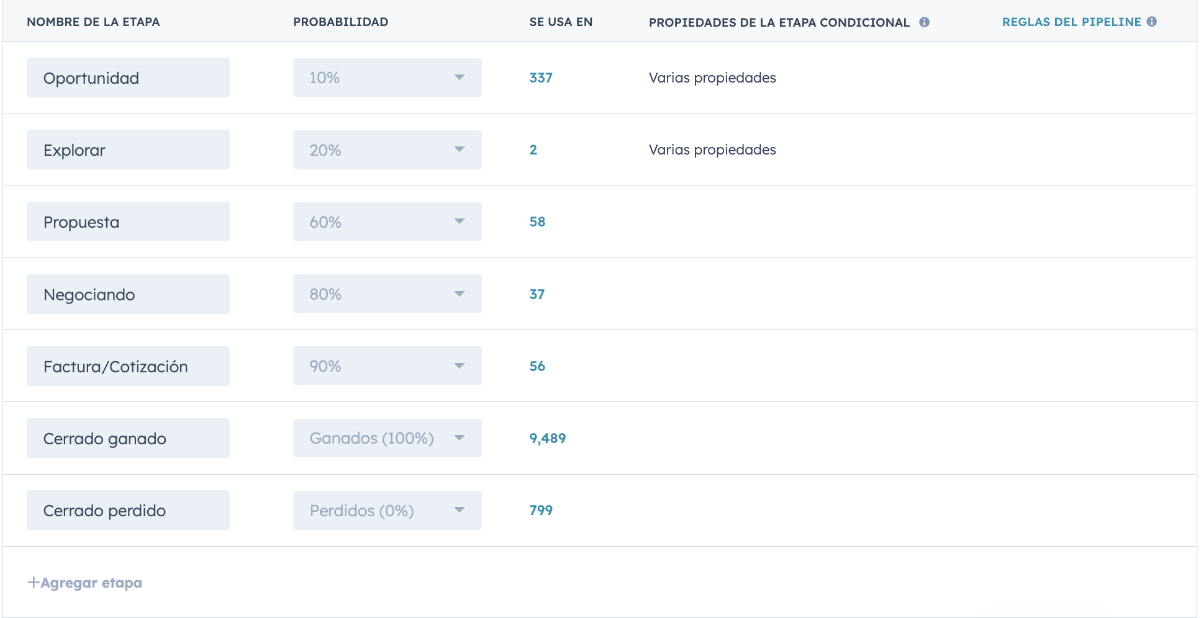
Task: Open the 337 deals count link
Action: point(540,78)
